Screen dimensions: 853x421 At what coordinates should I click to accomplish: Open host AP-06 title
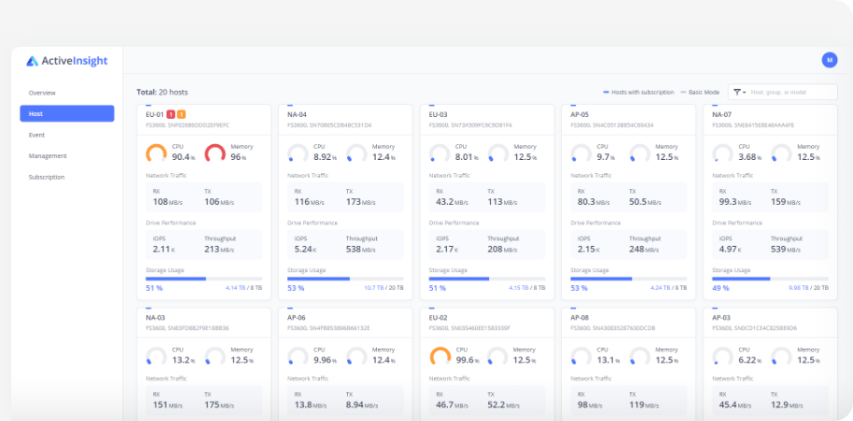coord(296,318)
